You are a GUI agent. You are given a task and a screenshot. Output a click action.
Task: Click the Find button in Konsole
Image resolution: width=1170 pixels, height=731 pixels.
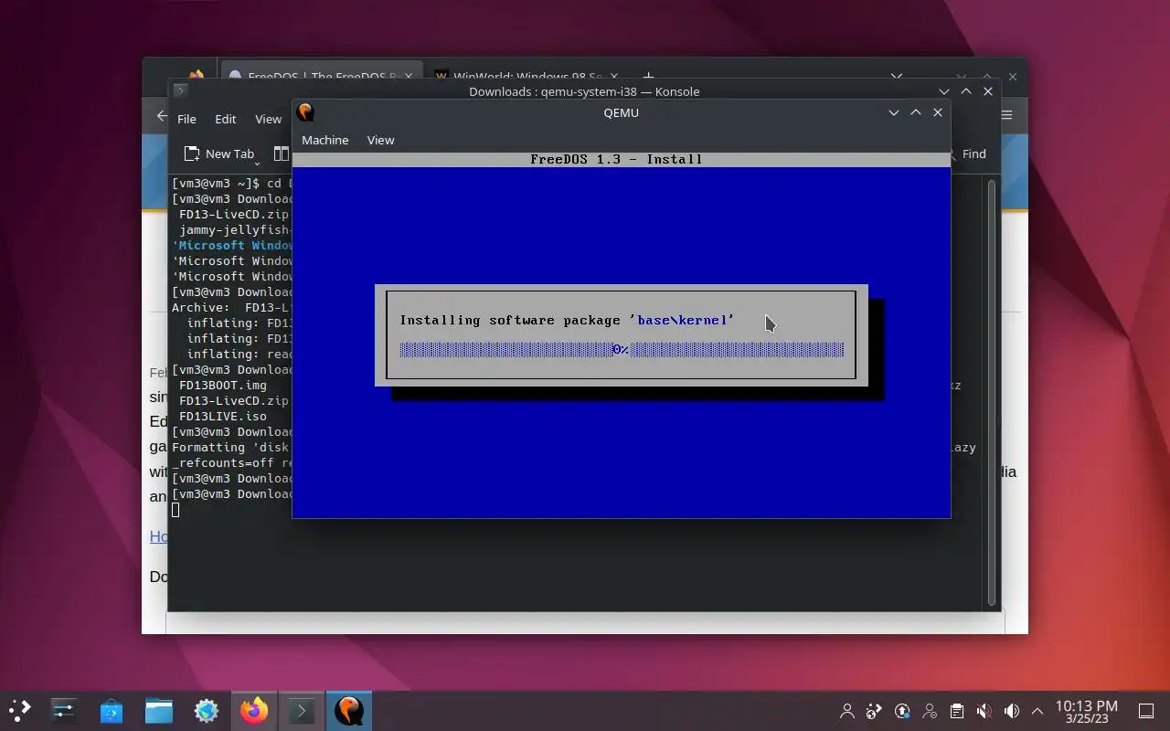point(969,154)
